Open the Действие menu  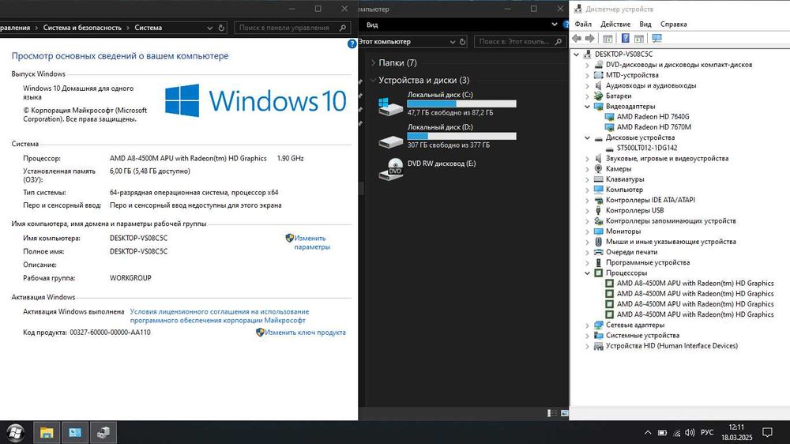pos(615,24)
